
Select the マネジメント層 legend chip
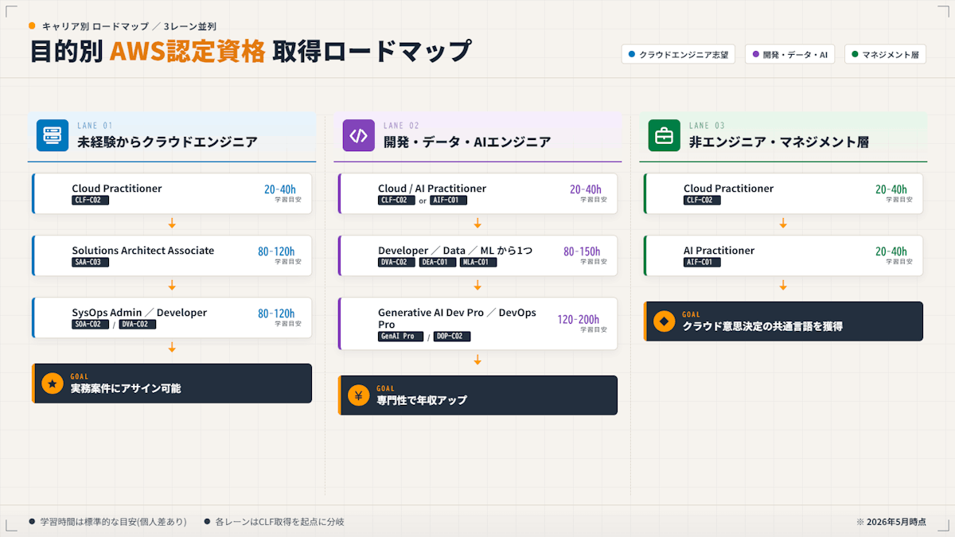(885, 55)
